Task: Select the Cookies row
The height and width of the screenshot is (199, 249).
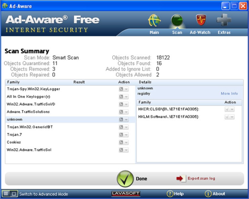Action: (70, 142)
